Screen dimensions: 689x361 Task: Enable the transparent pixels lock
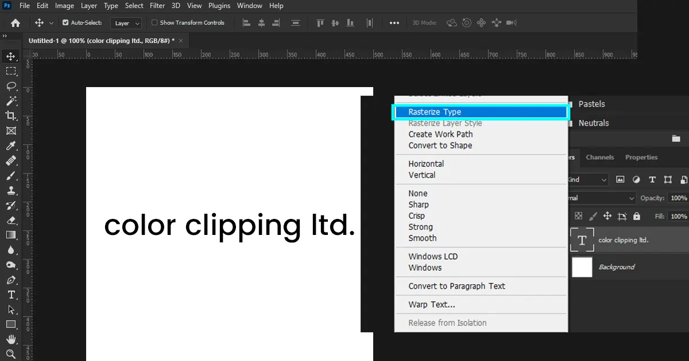pos(579,216)
